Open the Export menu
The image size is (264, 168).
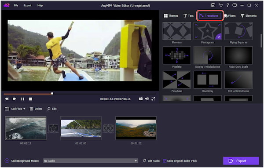pyautogui.click(x=28, y=5)
